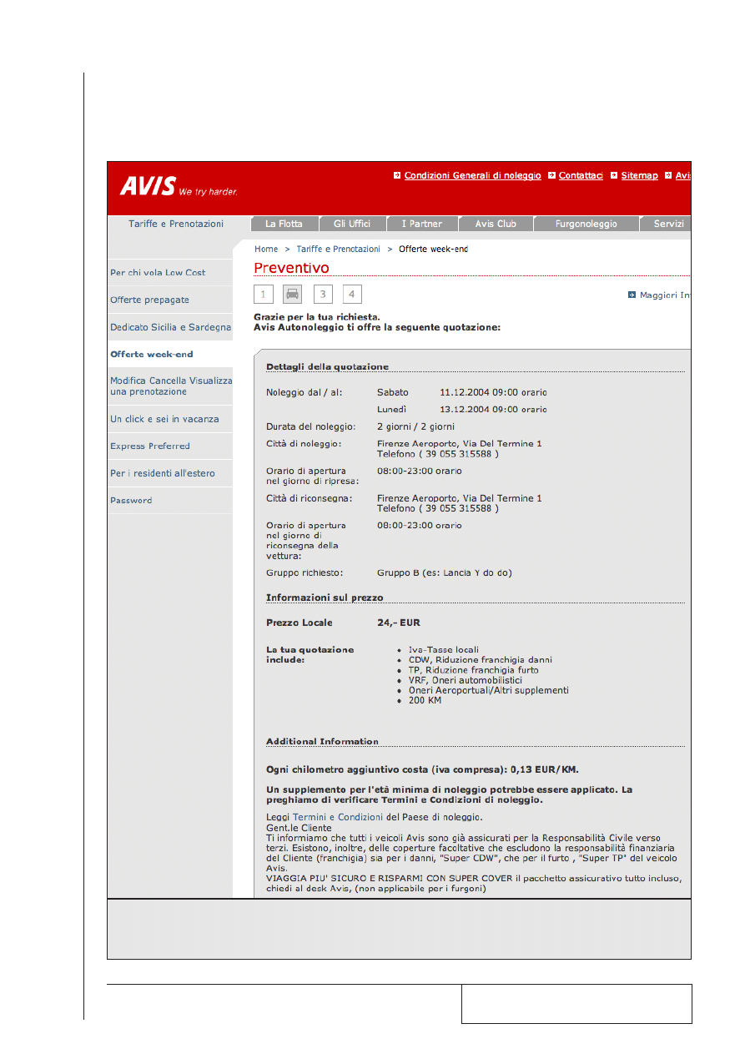Go to Home in the breadcrumb
This screenshot has height=1054, width=745.
pyautogui.click(x=266, y=249)
